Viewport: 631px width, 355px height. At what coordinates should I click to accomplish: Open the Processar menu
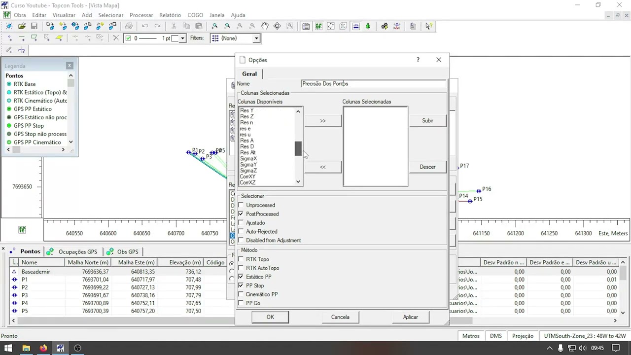coord(141,15)
